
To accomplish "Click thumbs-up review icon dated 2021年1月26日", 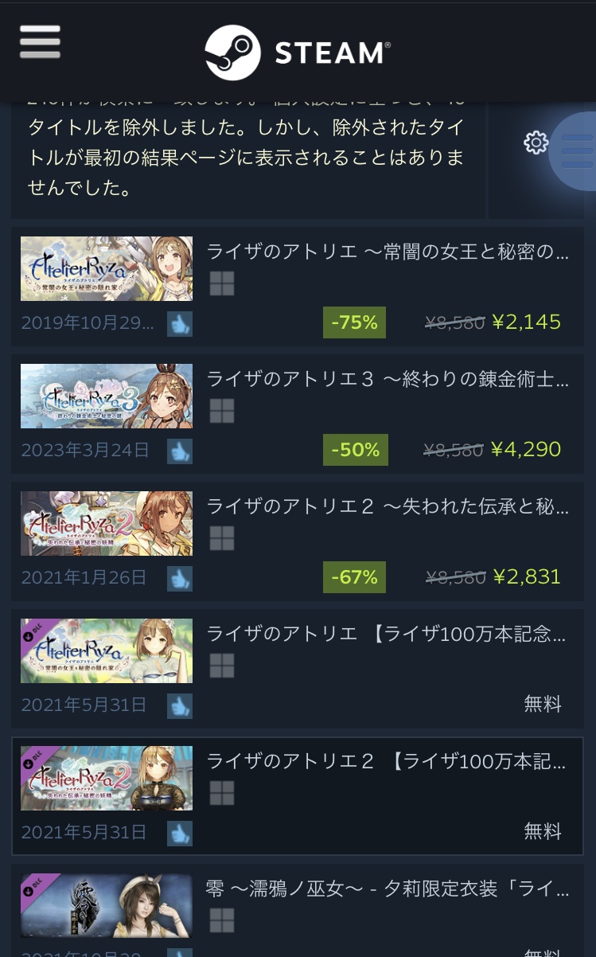I will 180,579.
